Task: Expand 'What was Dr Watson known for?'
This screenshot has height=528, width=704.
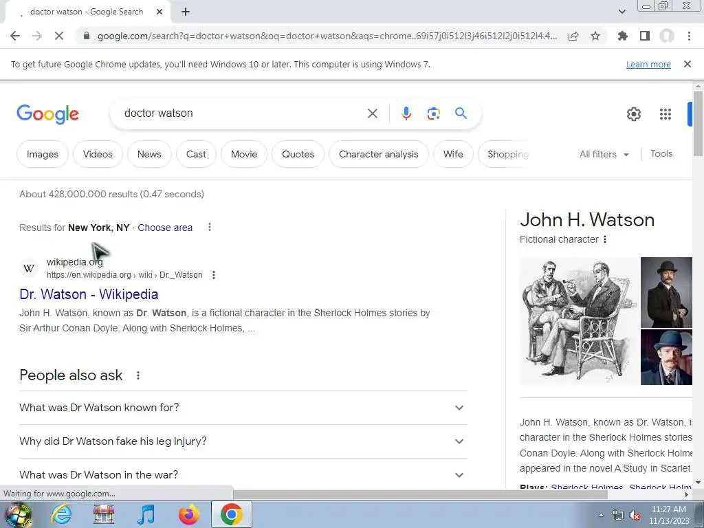Action: pos(243,408)
